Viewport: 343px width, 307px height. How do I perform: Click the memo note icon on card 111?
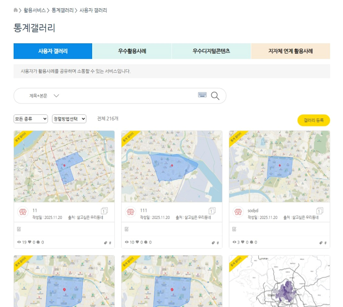(126, 229)
